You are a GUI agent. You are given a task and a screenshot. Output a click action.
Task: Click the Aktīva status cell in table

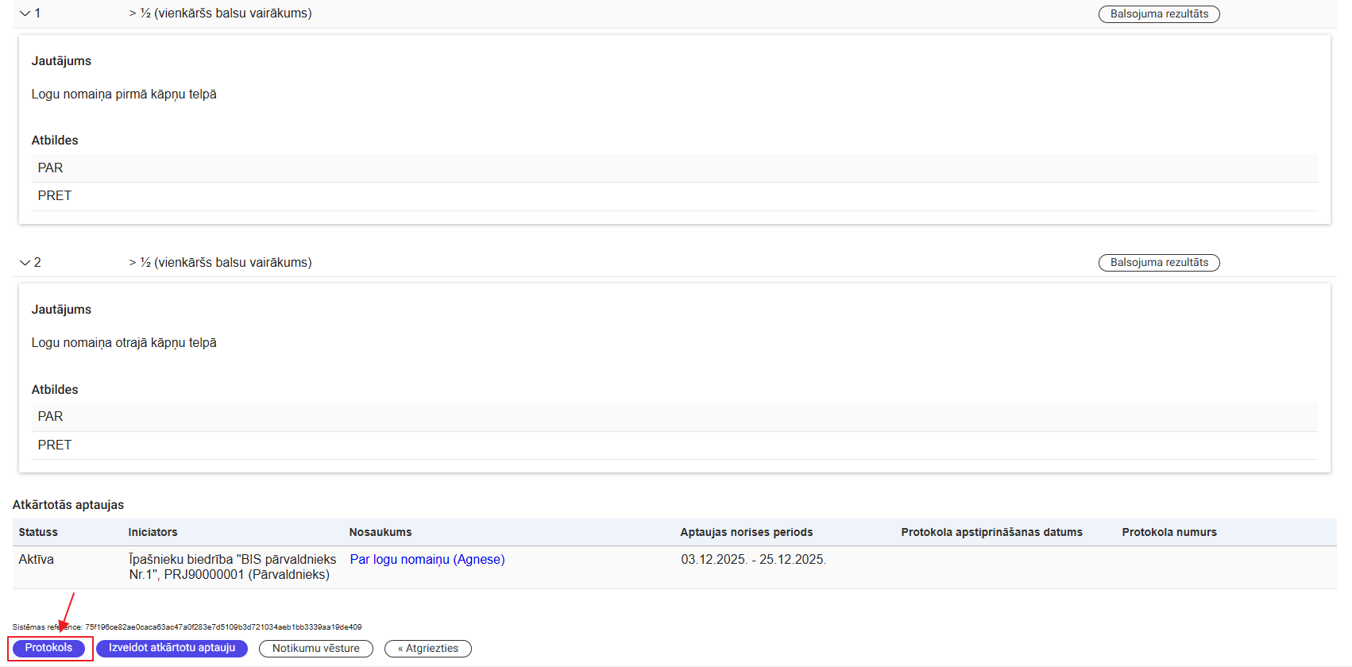tap(37, 560)
